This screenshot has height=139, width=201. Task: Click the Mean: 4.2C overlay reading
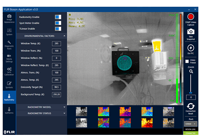77,26
